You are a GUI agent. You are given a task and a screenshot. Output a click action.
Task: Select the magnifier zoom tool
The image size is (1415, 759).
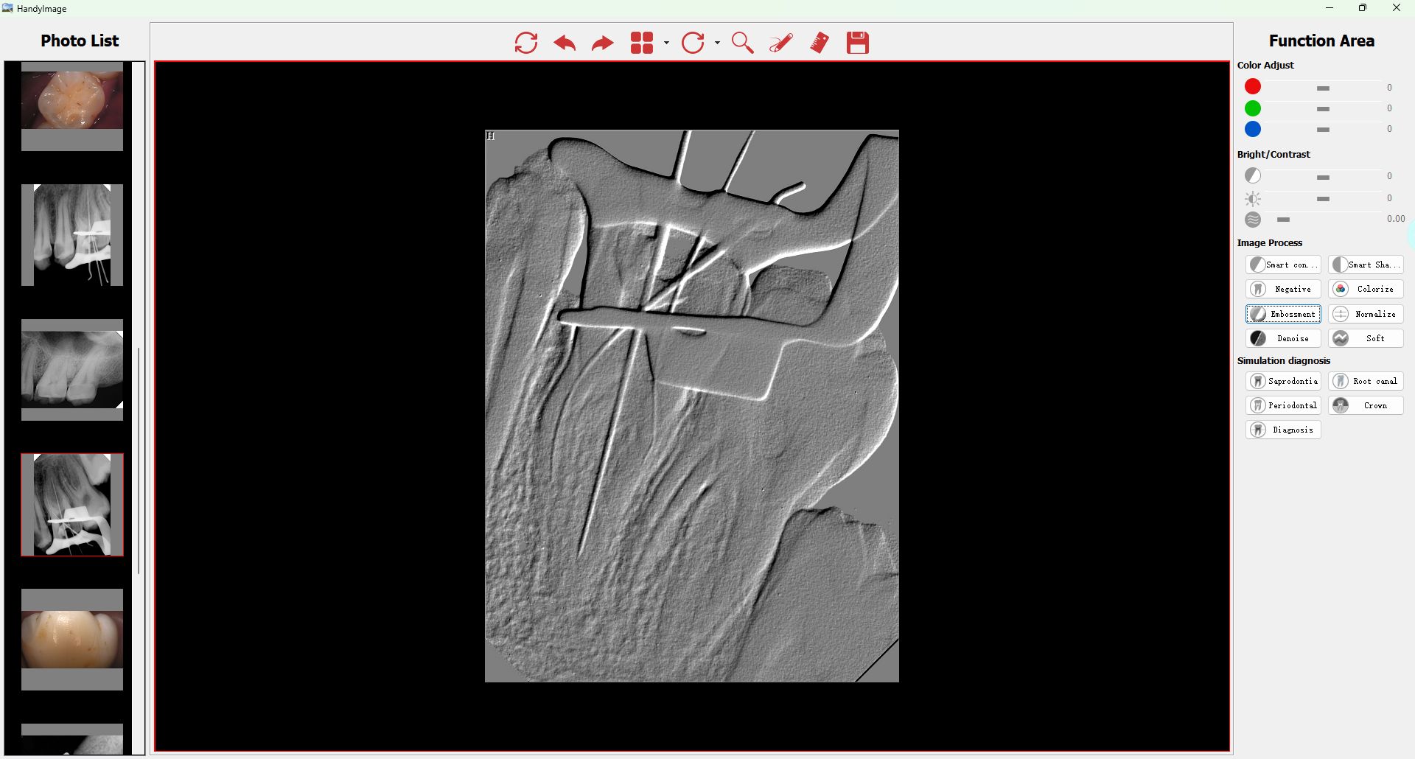[x=742, y=43]
